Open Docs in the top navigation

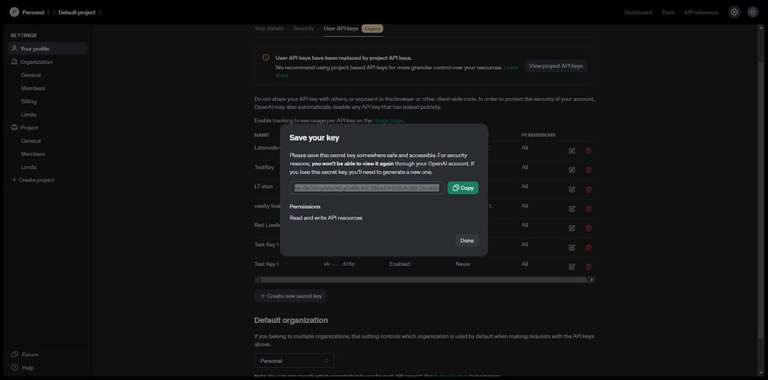tap(668, 12)
